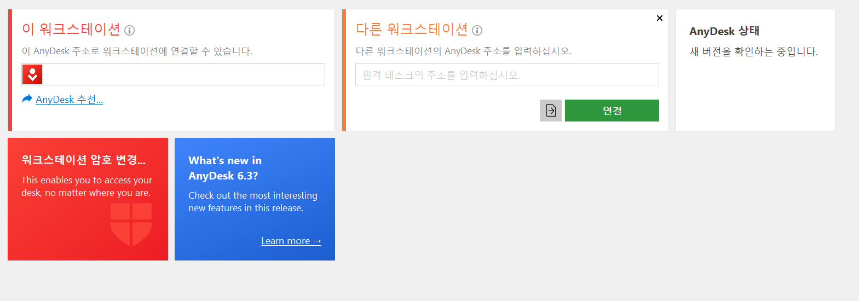Screen dimensions: 859x301
Task: Click info icon beside 다른 워크스테이션 heading
Action: pos(477,30)
